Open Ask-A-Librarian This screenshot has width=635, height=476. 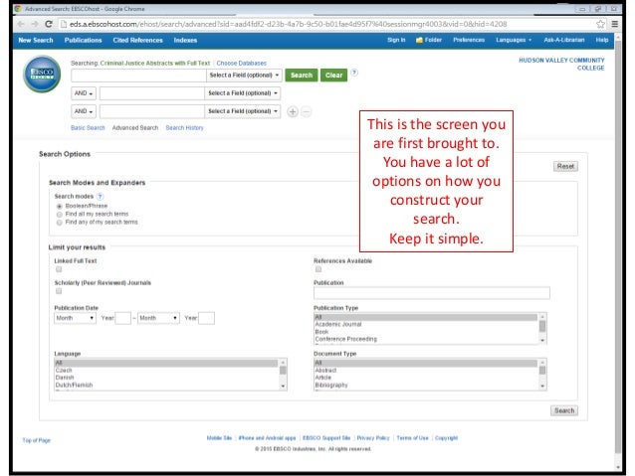[564, 40]
